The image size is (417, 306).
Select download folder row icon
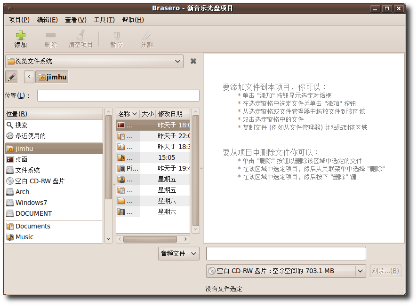pyautogui.click(x=121, y=147)
